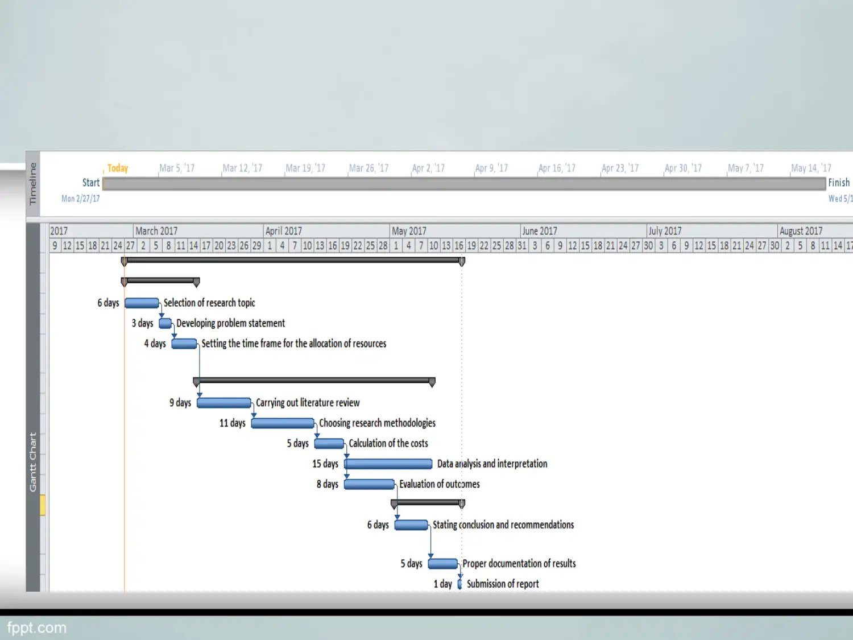Select the Proper documentation of results bar

coord(443,564)
